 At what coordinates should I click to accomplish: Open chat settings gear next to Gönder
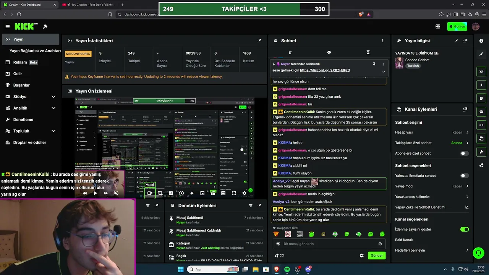[x=362, y=256]
